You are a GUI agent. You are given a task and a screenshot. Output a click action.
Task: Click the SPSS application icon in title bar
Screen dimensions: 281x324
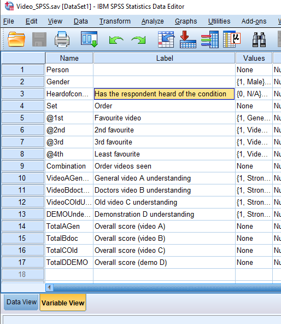(x=9, y=6)
